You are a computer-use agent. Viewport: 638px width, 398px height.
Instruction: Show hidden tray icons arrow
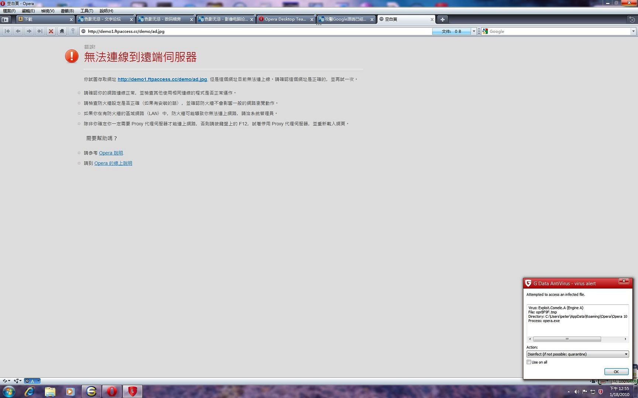click(569, 392)
